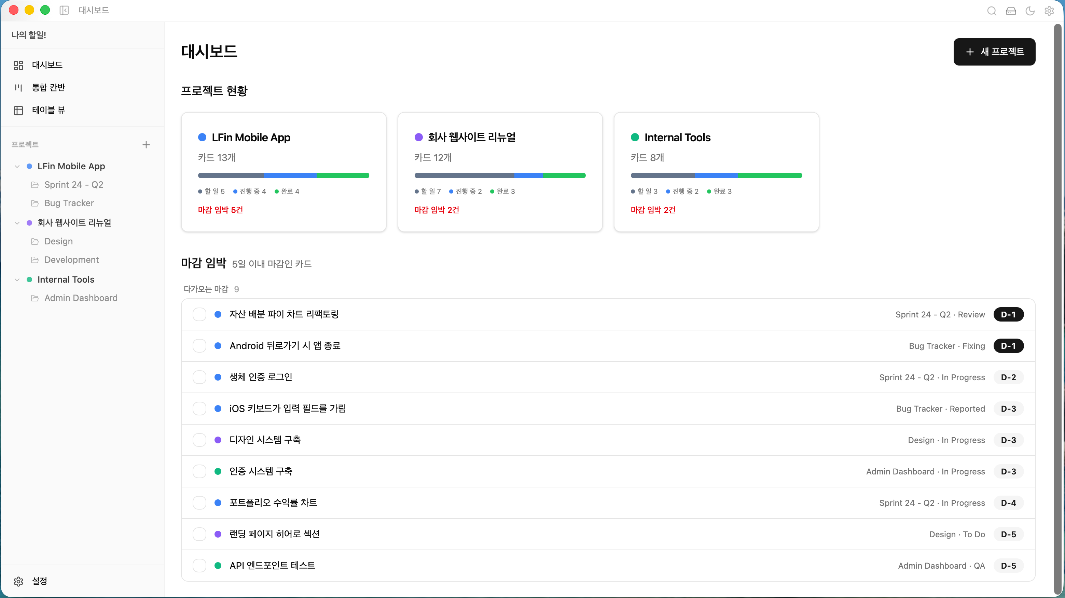Click the 통합 칸반 kanban icon
The height and width of the screenshot is (598, 1065).
tap(18, 88)
